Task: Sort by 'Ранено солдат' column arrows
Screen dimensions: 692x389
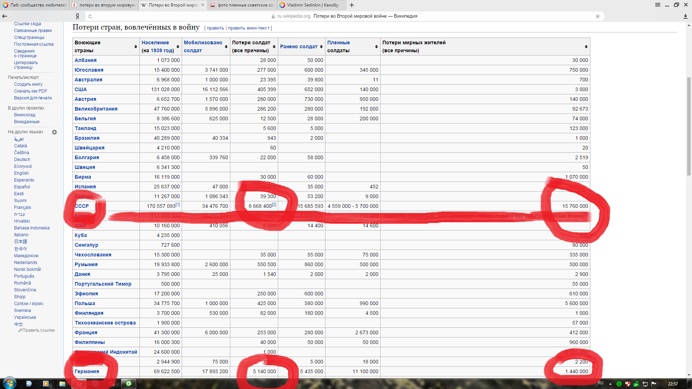Action: click(321, 47)
